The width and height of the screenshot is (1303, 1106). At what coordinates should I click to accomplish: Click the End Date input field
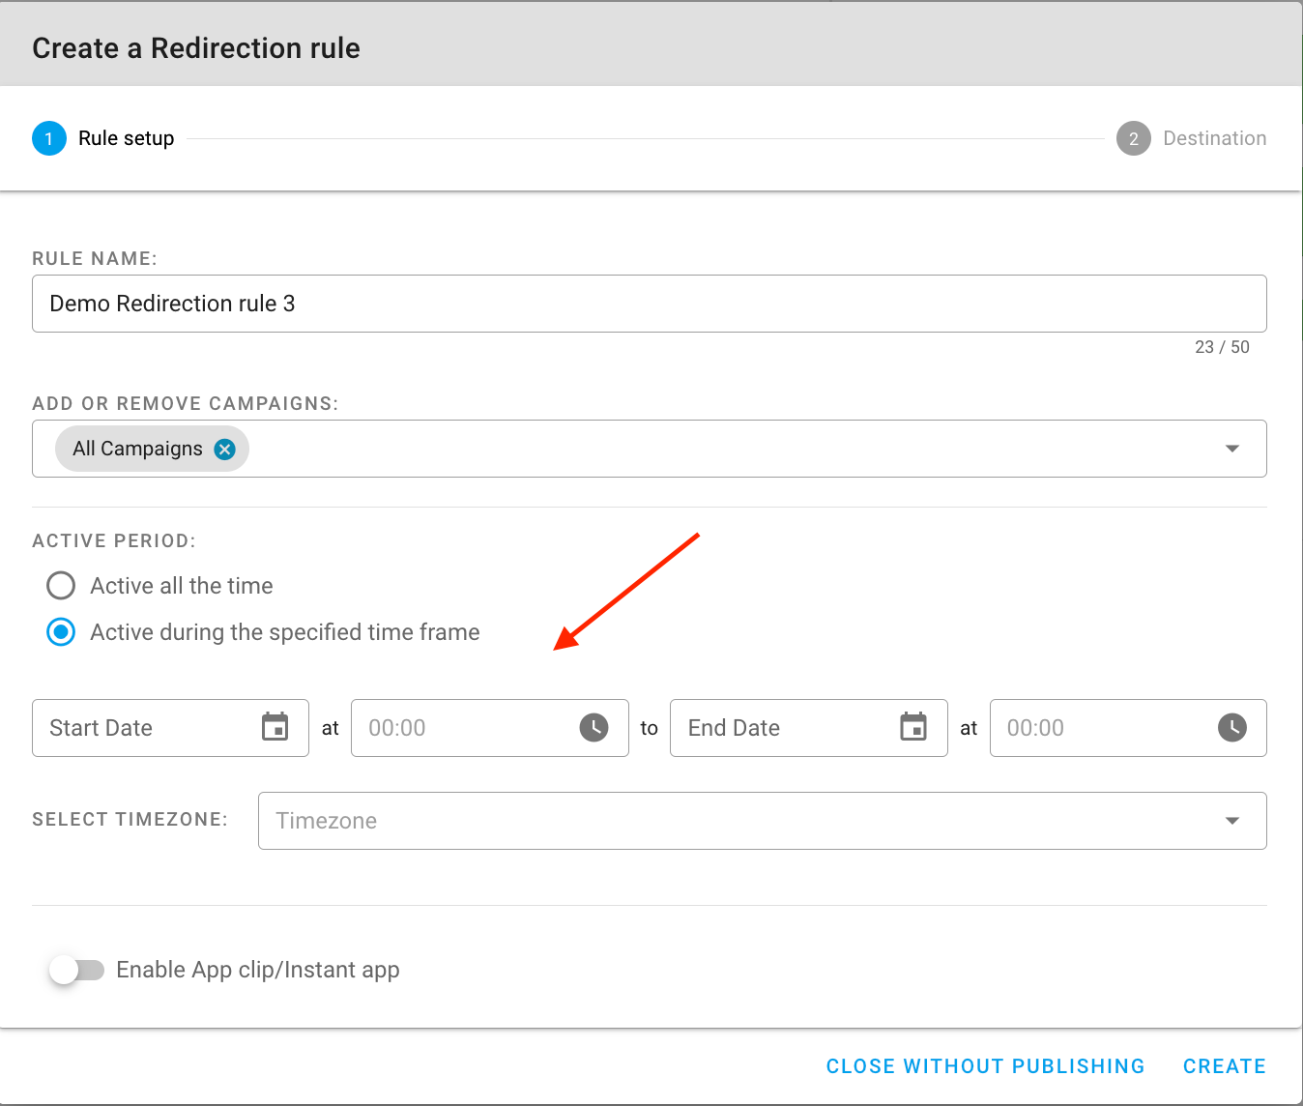click(x=783, y=728)
